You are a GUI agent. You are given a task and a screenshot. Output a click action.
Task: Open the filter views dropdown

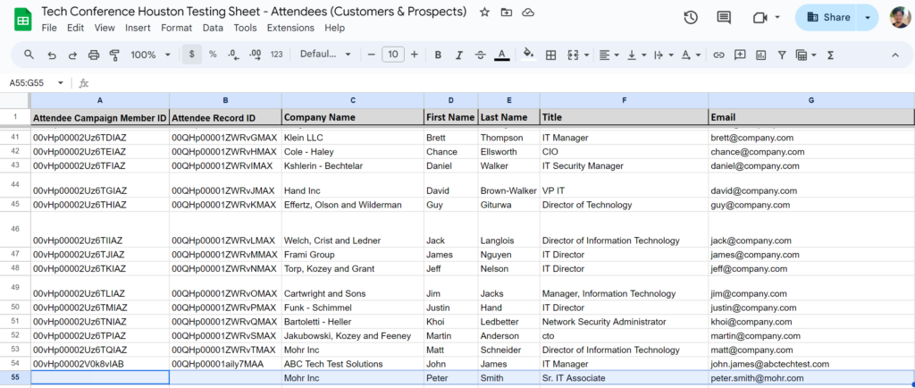[806, 55]
